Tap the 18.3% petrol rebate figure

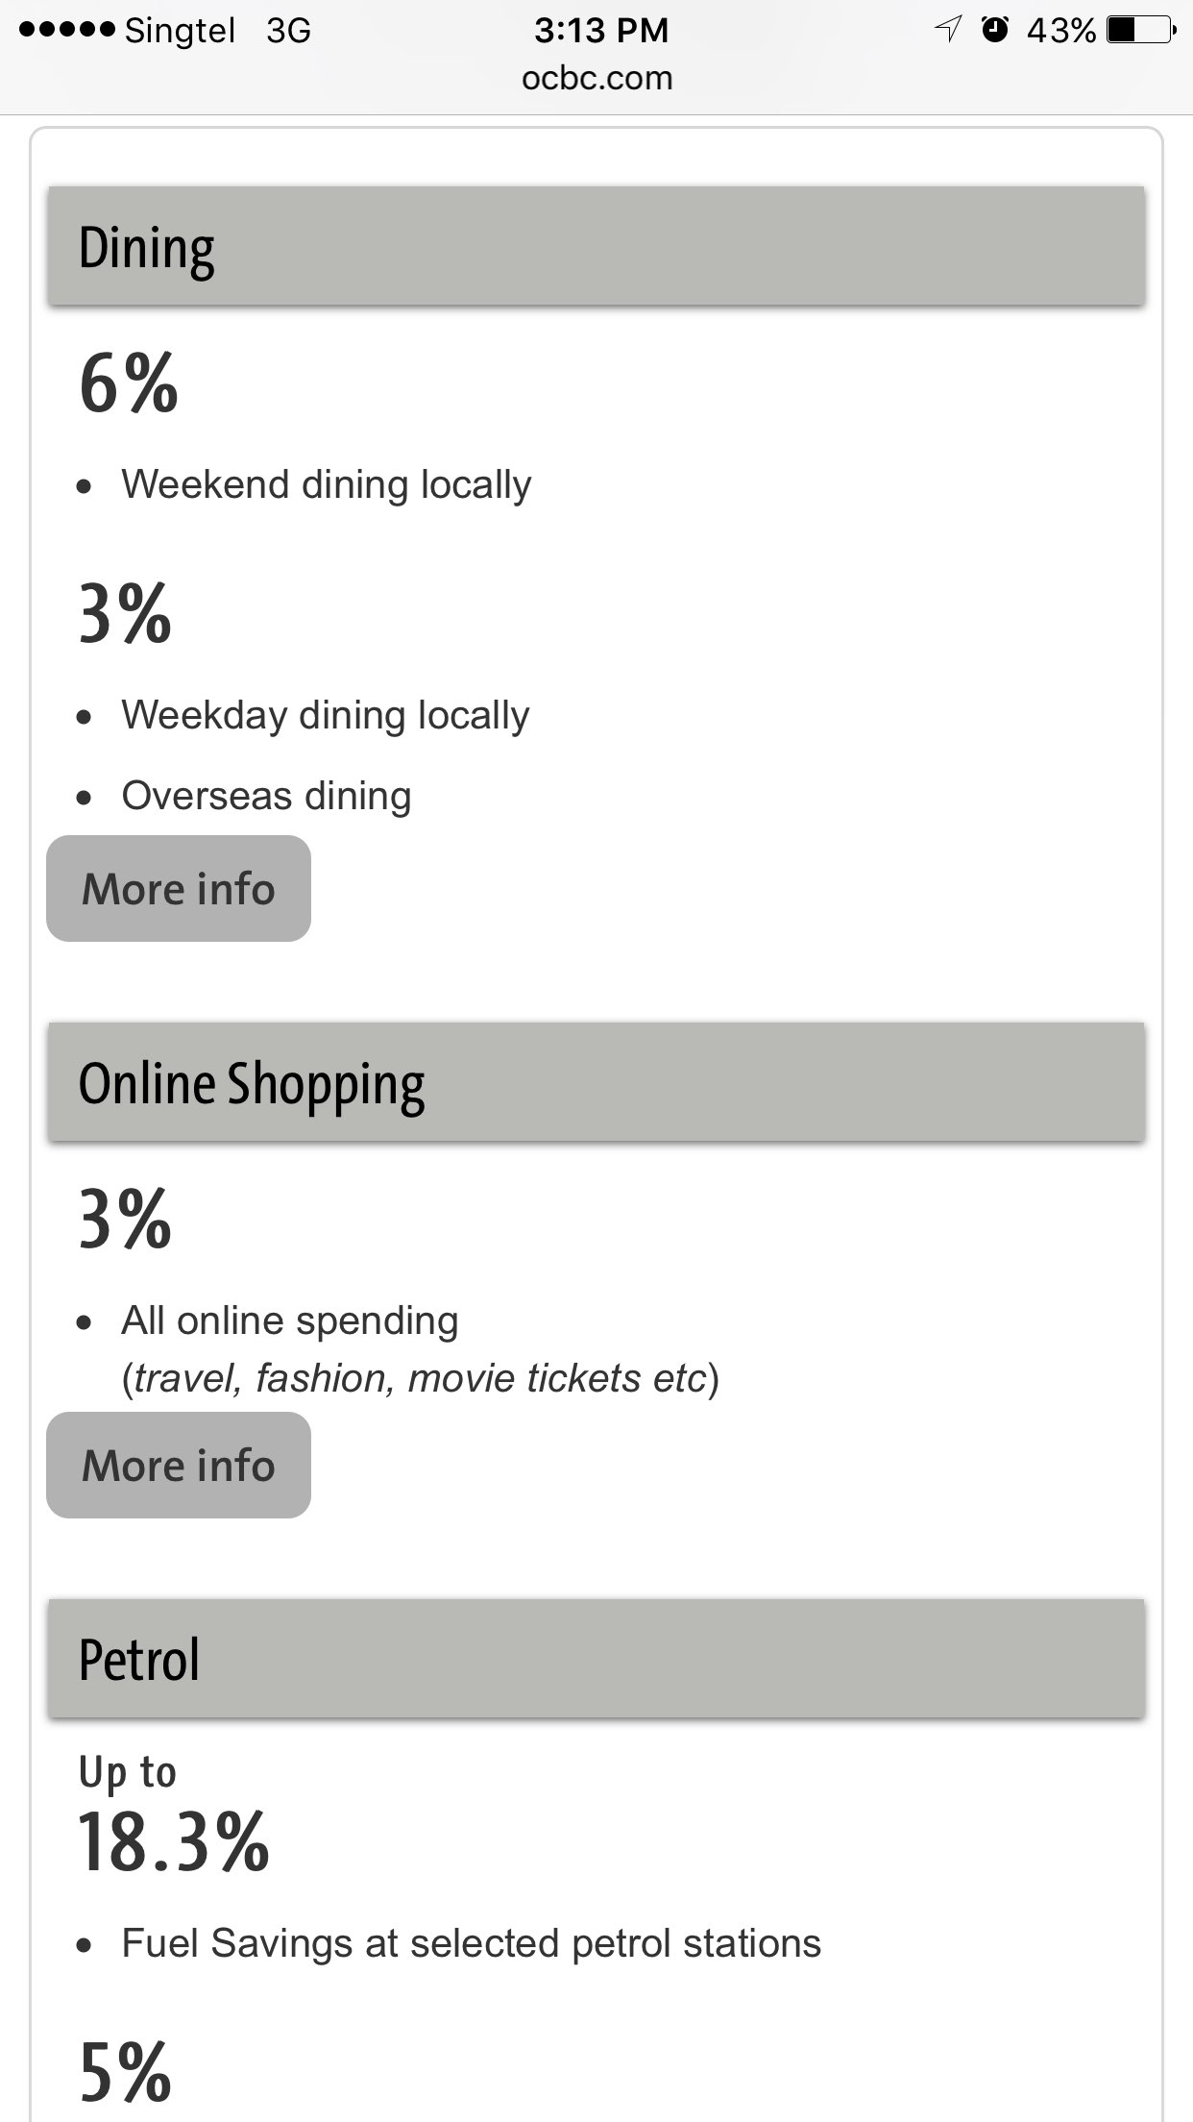pyautogui.click(x=174, y=1842)
